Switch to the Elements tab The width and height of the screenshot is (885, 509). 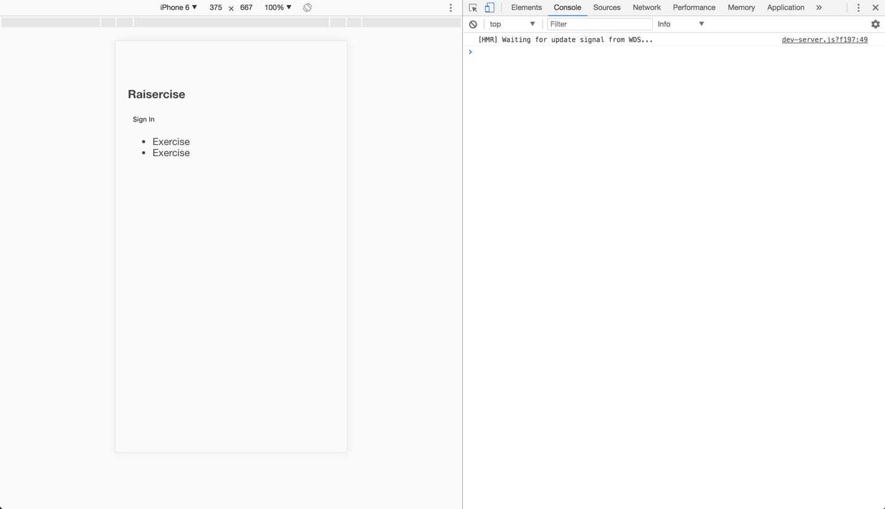(526, 7)
